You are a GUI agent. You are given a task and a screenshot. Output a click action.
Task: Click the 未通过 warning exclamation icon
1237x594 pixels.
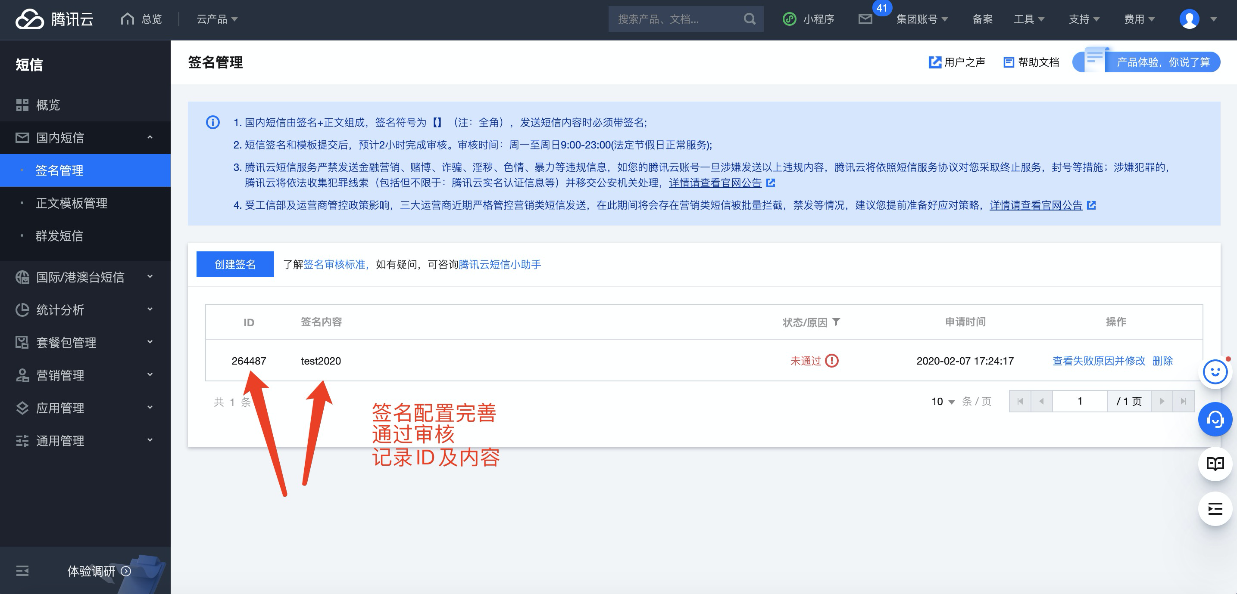click(832, 361)
